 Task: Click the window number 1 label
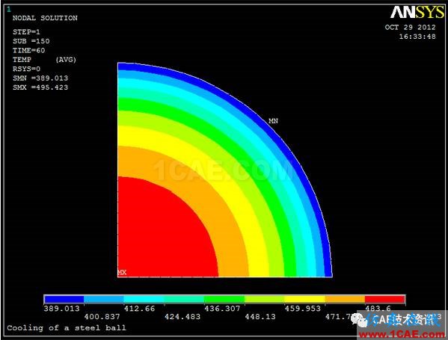9,10
